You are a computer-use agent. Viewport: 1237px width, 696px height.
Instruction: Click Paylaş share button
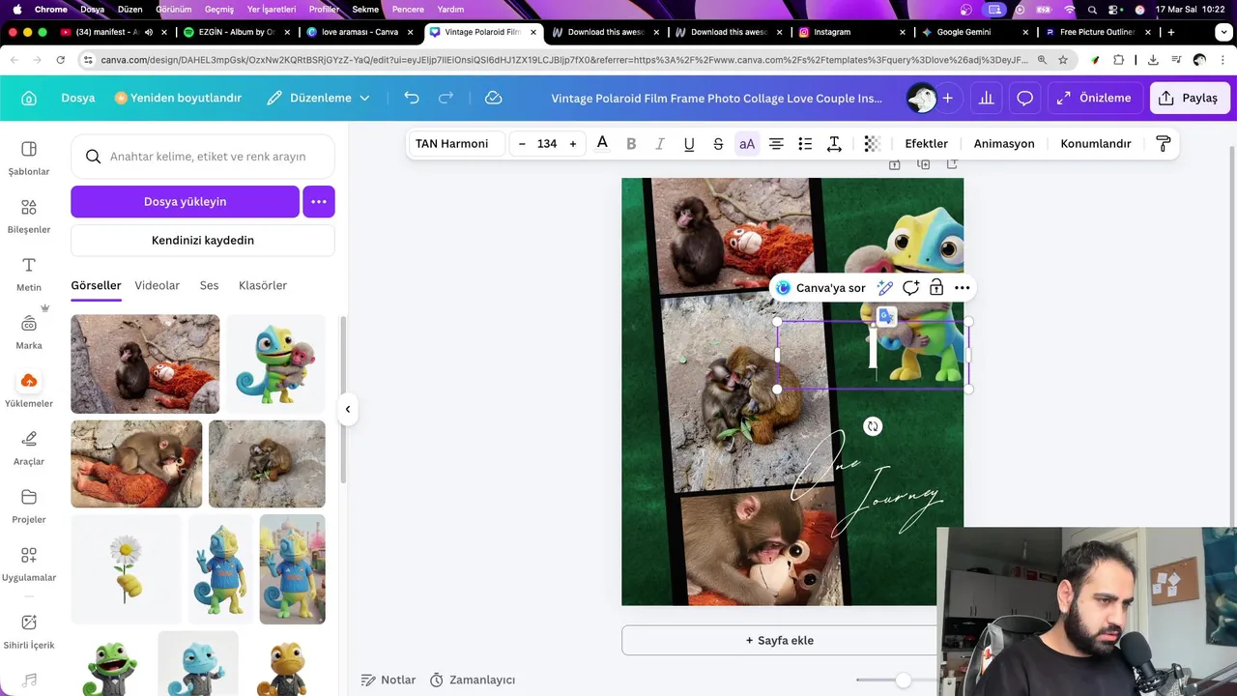coord(1190,98)
